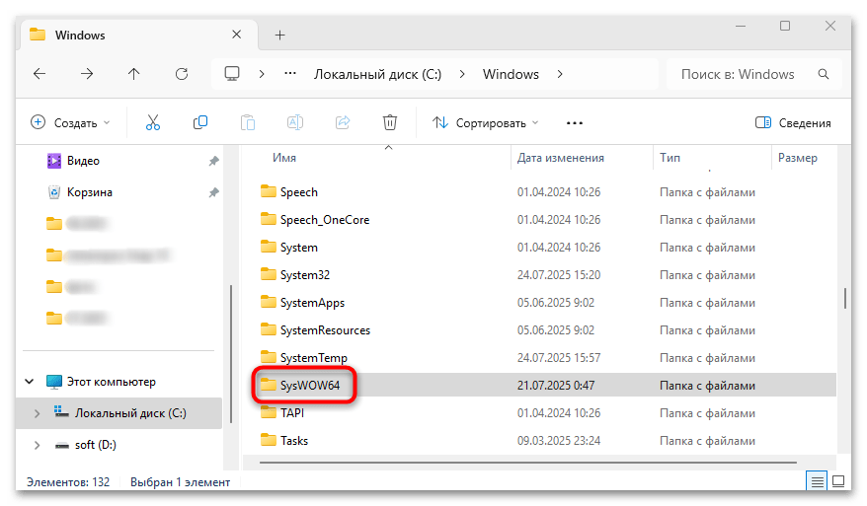Open the Локальный диск (C:) breadcrumb

click(377, 74)
